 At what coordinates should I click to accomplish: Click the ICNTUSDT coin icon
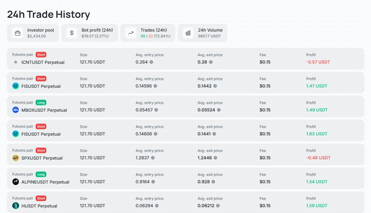[16, 62]
